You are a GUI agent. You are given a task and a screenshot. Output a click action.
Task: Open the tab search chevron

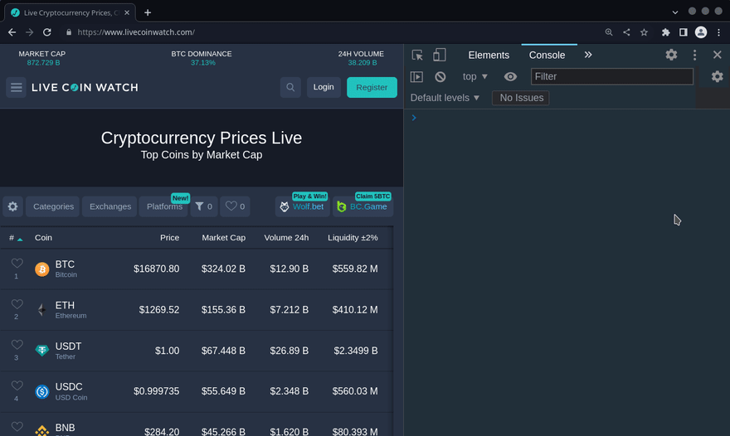pyautogui.click(x=674, y=12)
